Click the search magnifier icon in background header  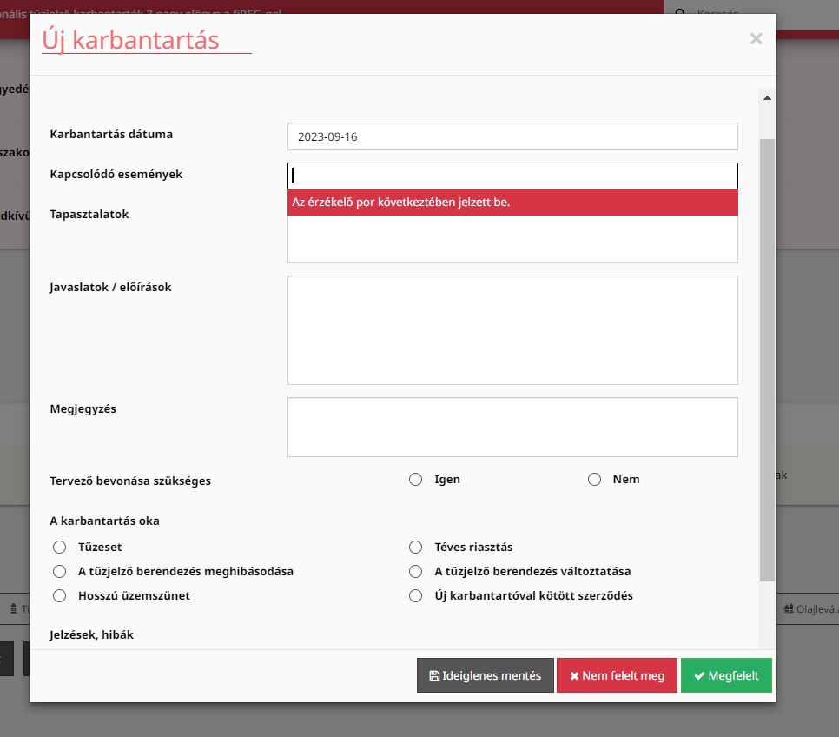[x=680, y=11]
